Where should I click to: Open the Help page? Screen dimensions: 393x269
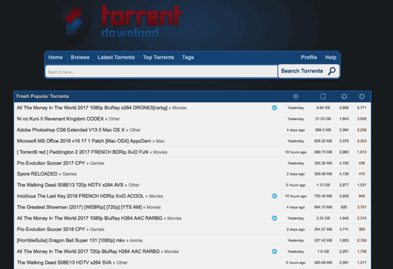pyautogui.click(x=331, y=57)
